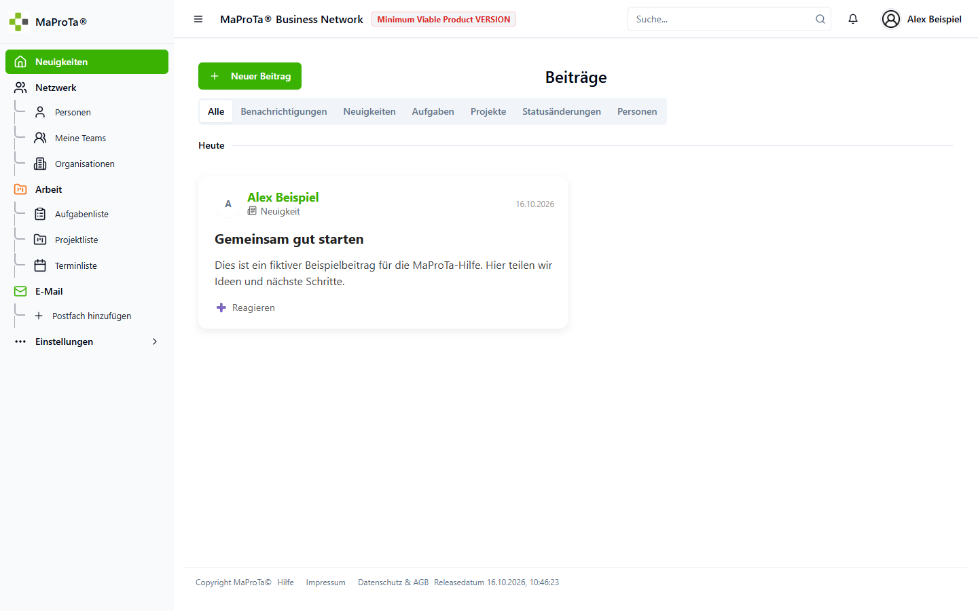Image resolution: width=978 pixels, height=611 pixels.
Task: Switch to the Aufgaben tab
Action: (433, 111)
